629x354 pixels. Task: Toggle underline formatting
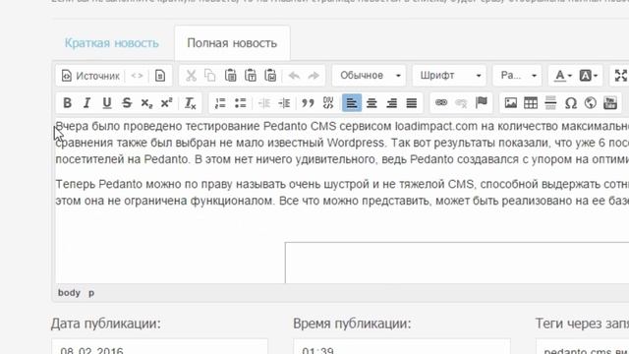(x=107, y=103)
